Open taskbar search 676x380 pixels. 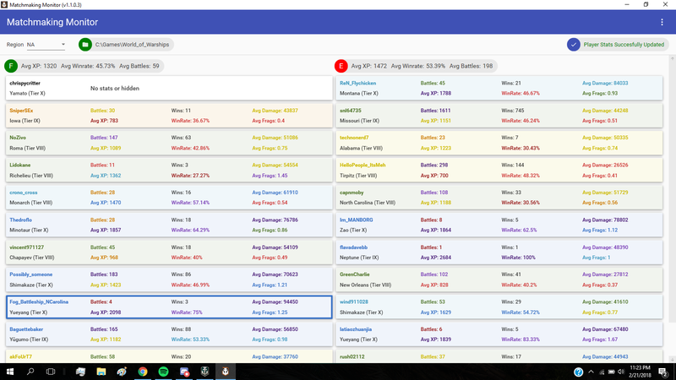coord(31,372)
